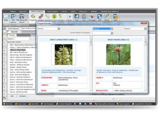Select Abies-n : Abies Nigra in the list
The width and height of the screenshot is (160, 120).
coord(18,50)
